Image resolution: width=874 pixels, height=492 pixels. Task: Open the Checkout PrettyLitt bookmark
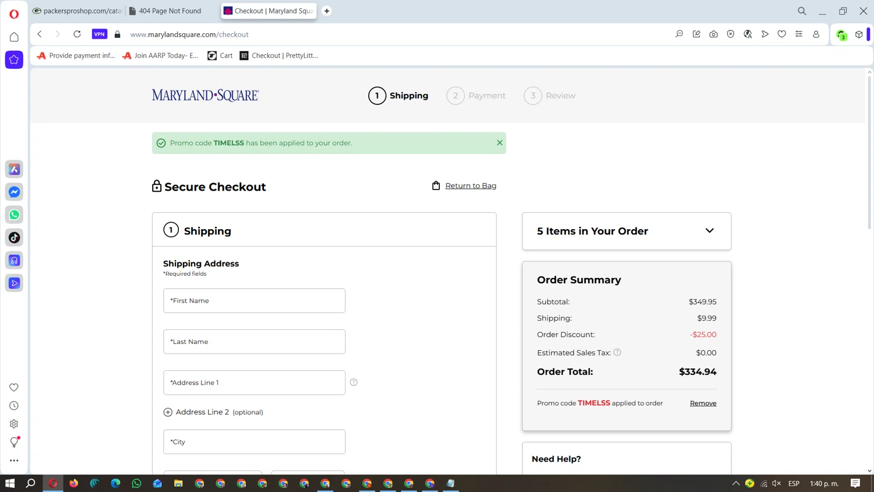[279, 55]
